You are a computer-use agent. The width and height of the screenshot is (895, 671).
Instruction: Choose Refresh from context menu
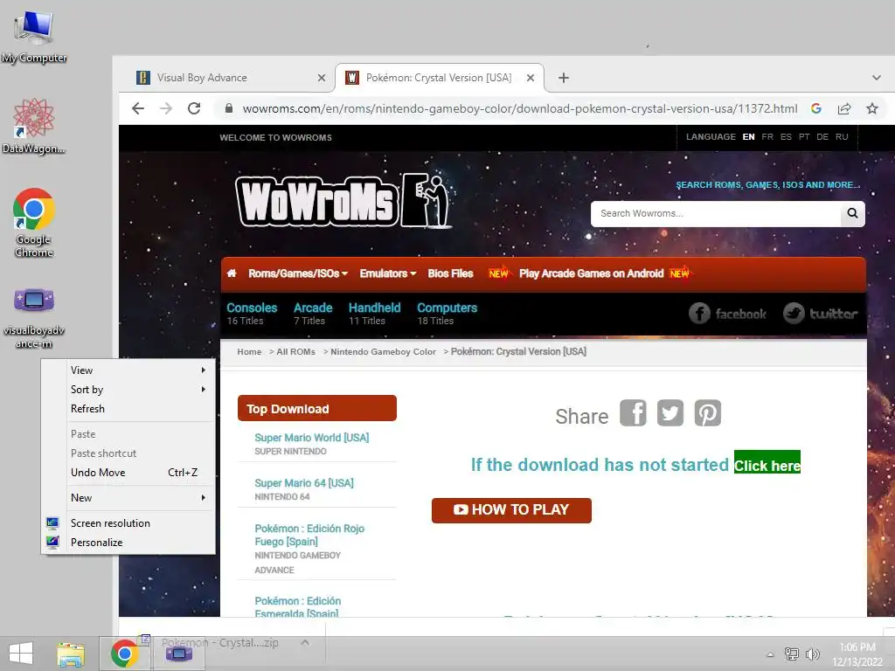tap(128, 409)
